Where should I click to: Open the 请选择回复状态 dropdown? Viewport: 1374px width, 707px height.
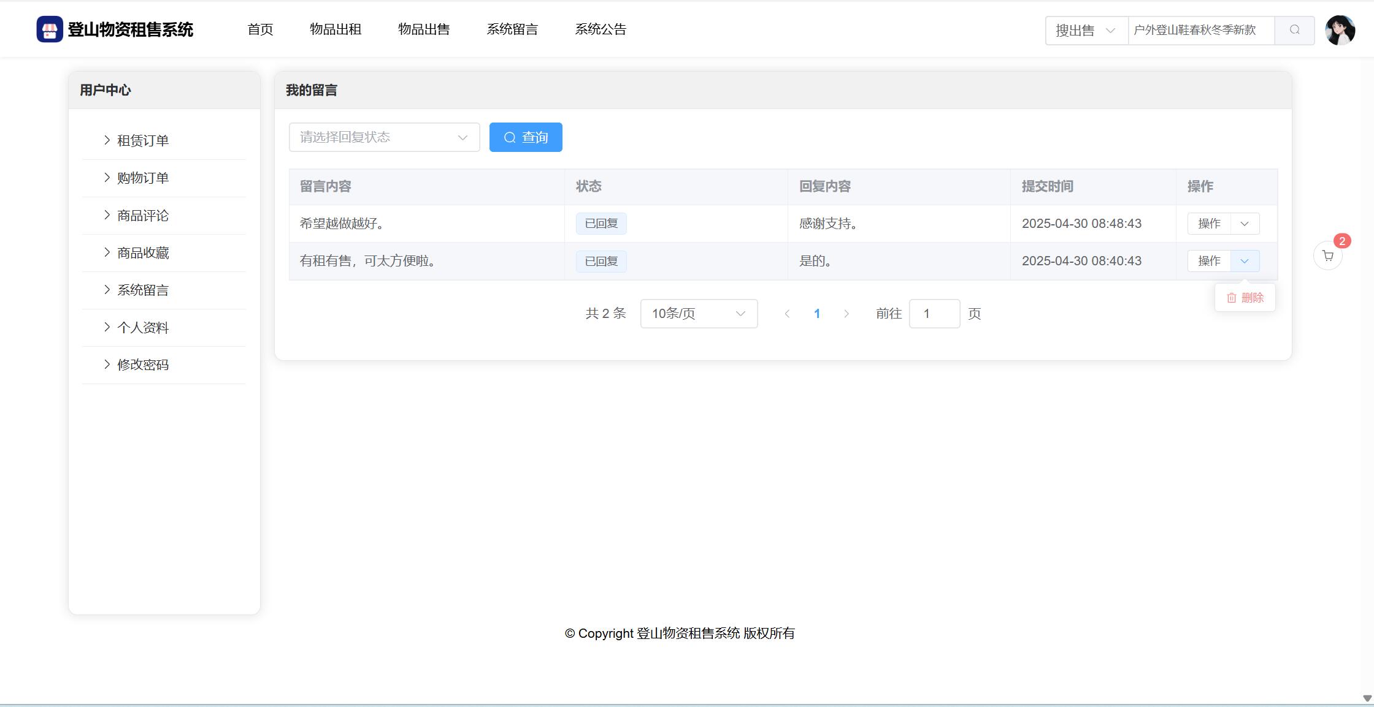(384, 137)
